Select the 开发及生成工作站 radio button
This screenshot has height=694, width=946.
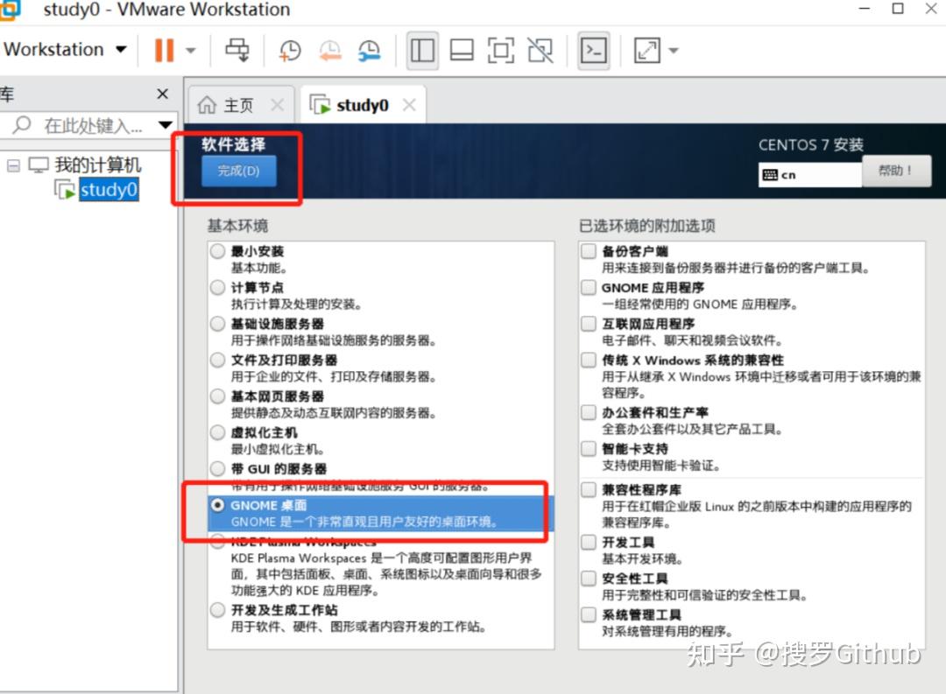[218, 610]
